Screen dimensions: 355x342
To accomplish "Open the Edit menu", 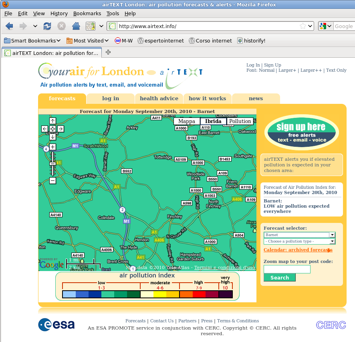I will [x=23, y=14].
